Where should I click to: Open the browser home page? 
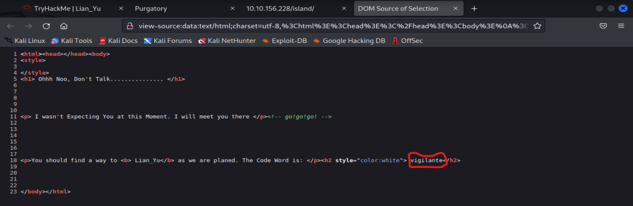coord(64,26)
